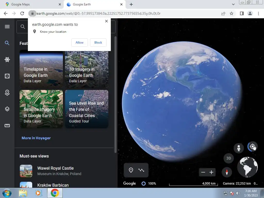Click the mini globe overview
Screen dimensions: 264x198
pyautogui.click(x=247, y=167)
